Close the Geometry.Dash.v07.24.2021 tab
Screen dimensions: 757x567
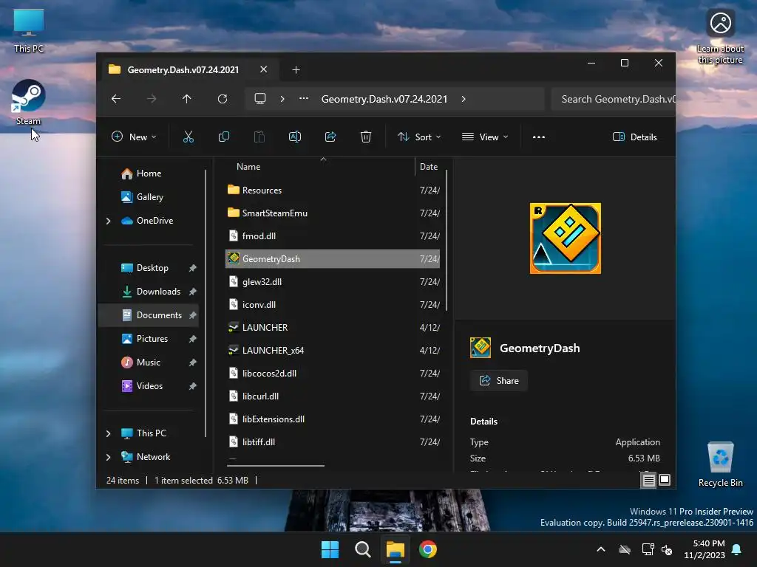tap(264, 69)
